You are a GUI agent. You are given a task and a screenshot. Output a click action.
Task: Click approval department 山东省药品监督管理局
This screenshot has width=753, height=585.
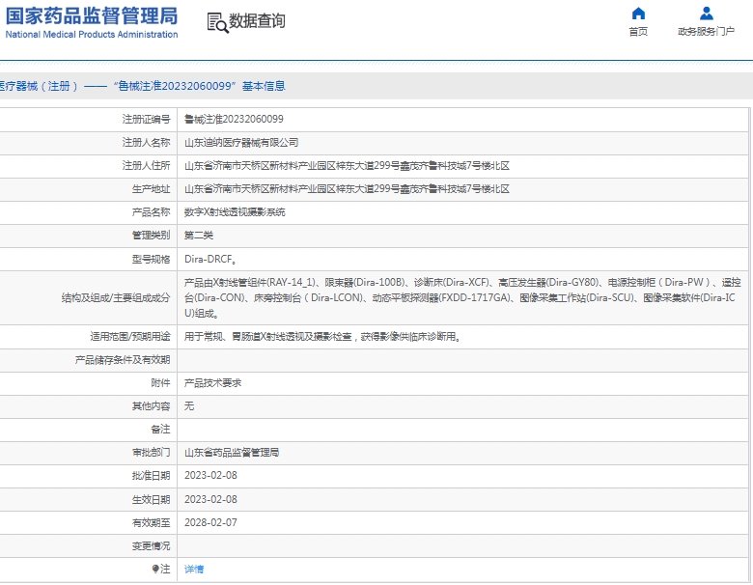tap(232, 453)
